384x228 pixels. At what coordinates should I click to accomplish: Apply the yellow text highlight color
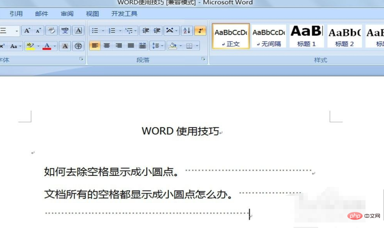point(30,46)
